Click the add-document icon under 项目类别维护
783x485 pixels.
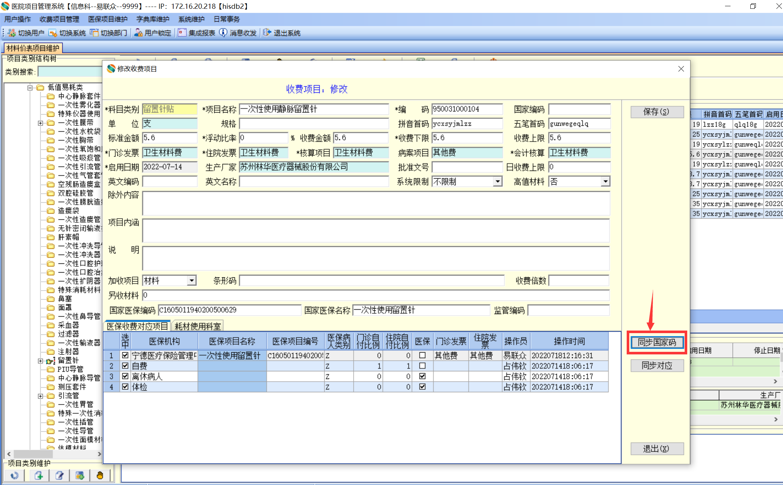tap(39, 475)
